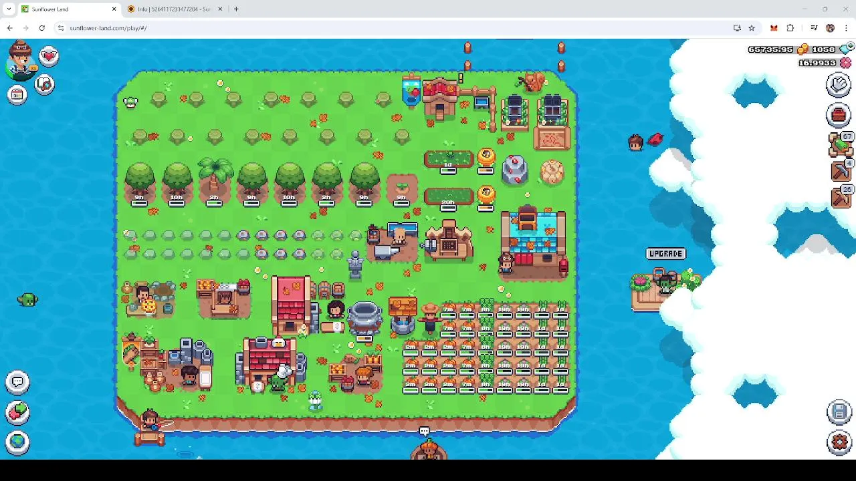This screenshot has height=481, width=856.
Task: Select the glove hand tool button
Action: tap(839, 85)
